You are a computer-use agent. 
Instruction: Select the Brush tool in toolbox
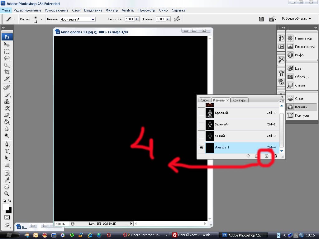click(7, 95)
